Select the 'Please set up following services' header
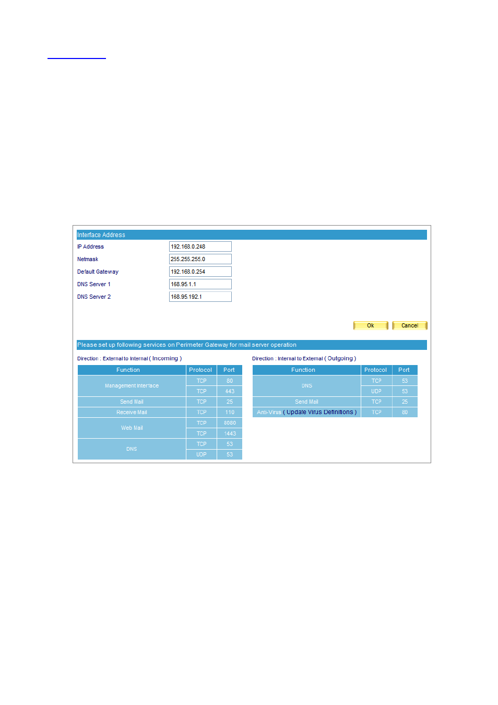This screenshot has height=705, width=498. click(x=252, y=345)
